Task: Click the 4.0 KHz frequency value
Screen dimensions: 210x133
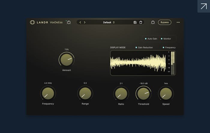Action: [x=48, y=83]
